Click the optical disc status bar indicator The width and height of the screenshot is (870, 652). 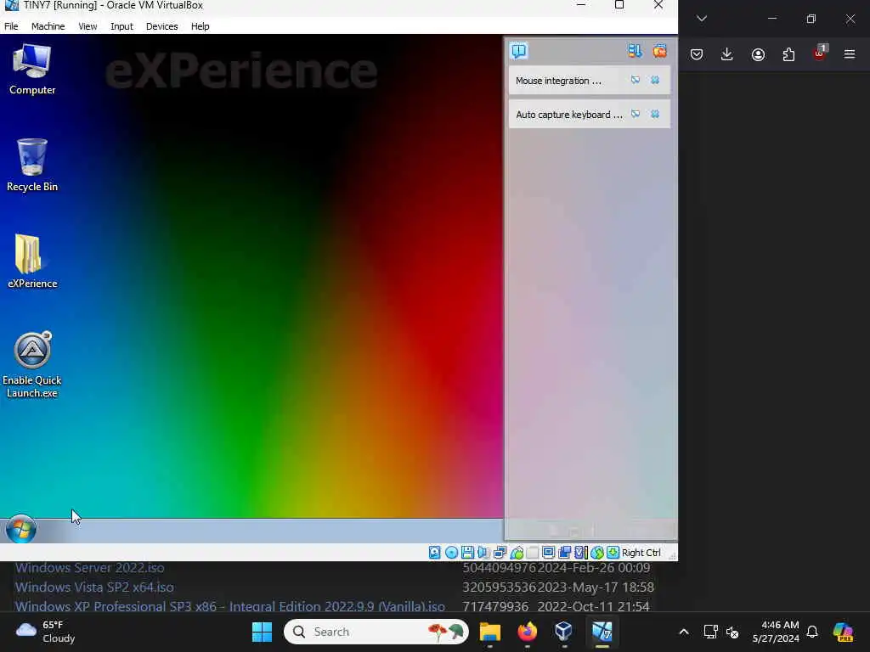click(x=452, y=552)
